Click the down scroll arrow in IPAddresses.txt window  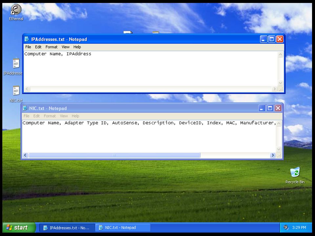click(281, 83)
